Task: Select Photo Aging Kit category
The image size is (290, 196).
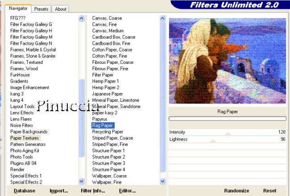Action: [x=25, y=150]
